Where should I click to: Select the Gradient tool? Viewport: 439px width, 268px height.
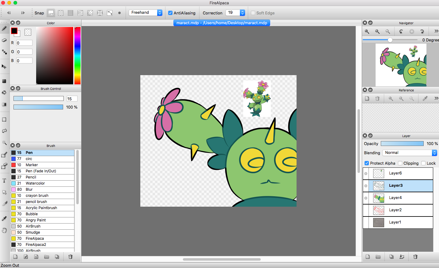pos(4,105)
